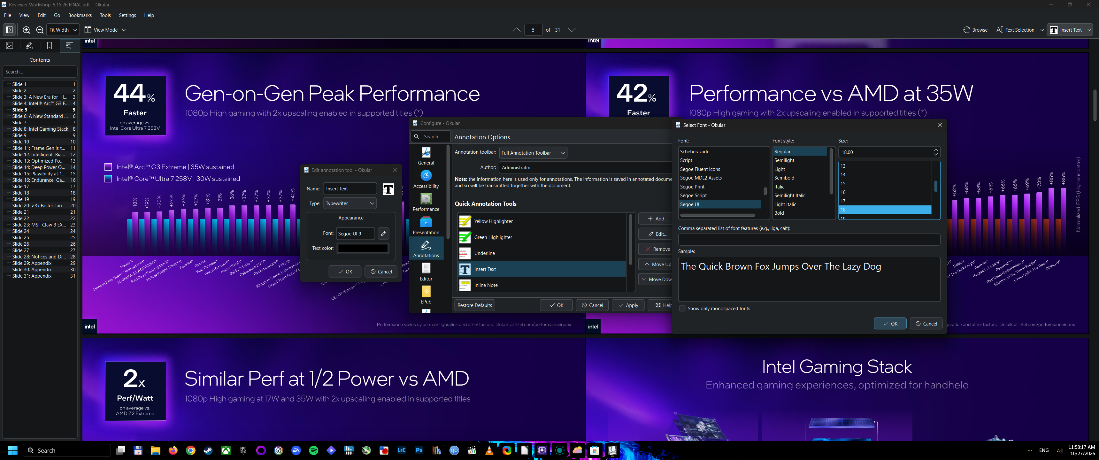This screenshot has width=1099, height=460.
Task: Select the Browse hand tool
Action: pyautogui.click(x=975, y=30)
